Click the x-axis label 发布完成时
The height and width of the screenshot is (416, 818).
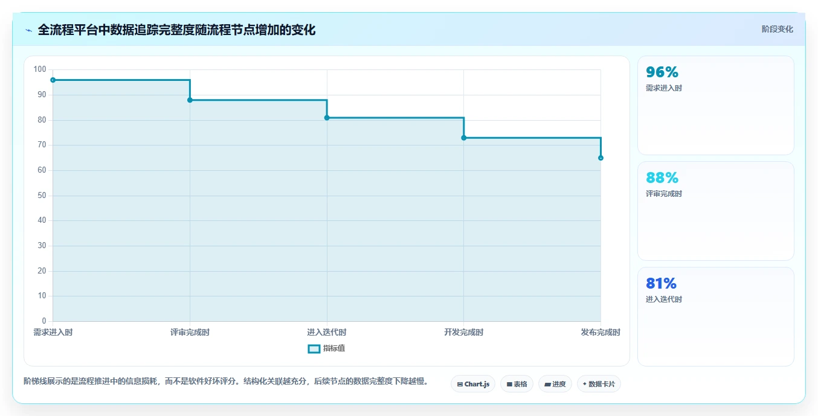coord(601,333)
